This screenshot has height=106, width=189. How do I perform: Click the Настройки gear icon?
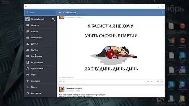point(27,93)
